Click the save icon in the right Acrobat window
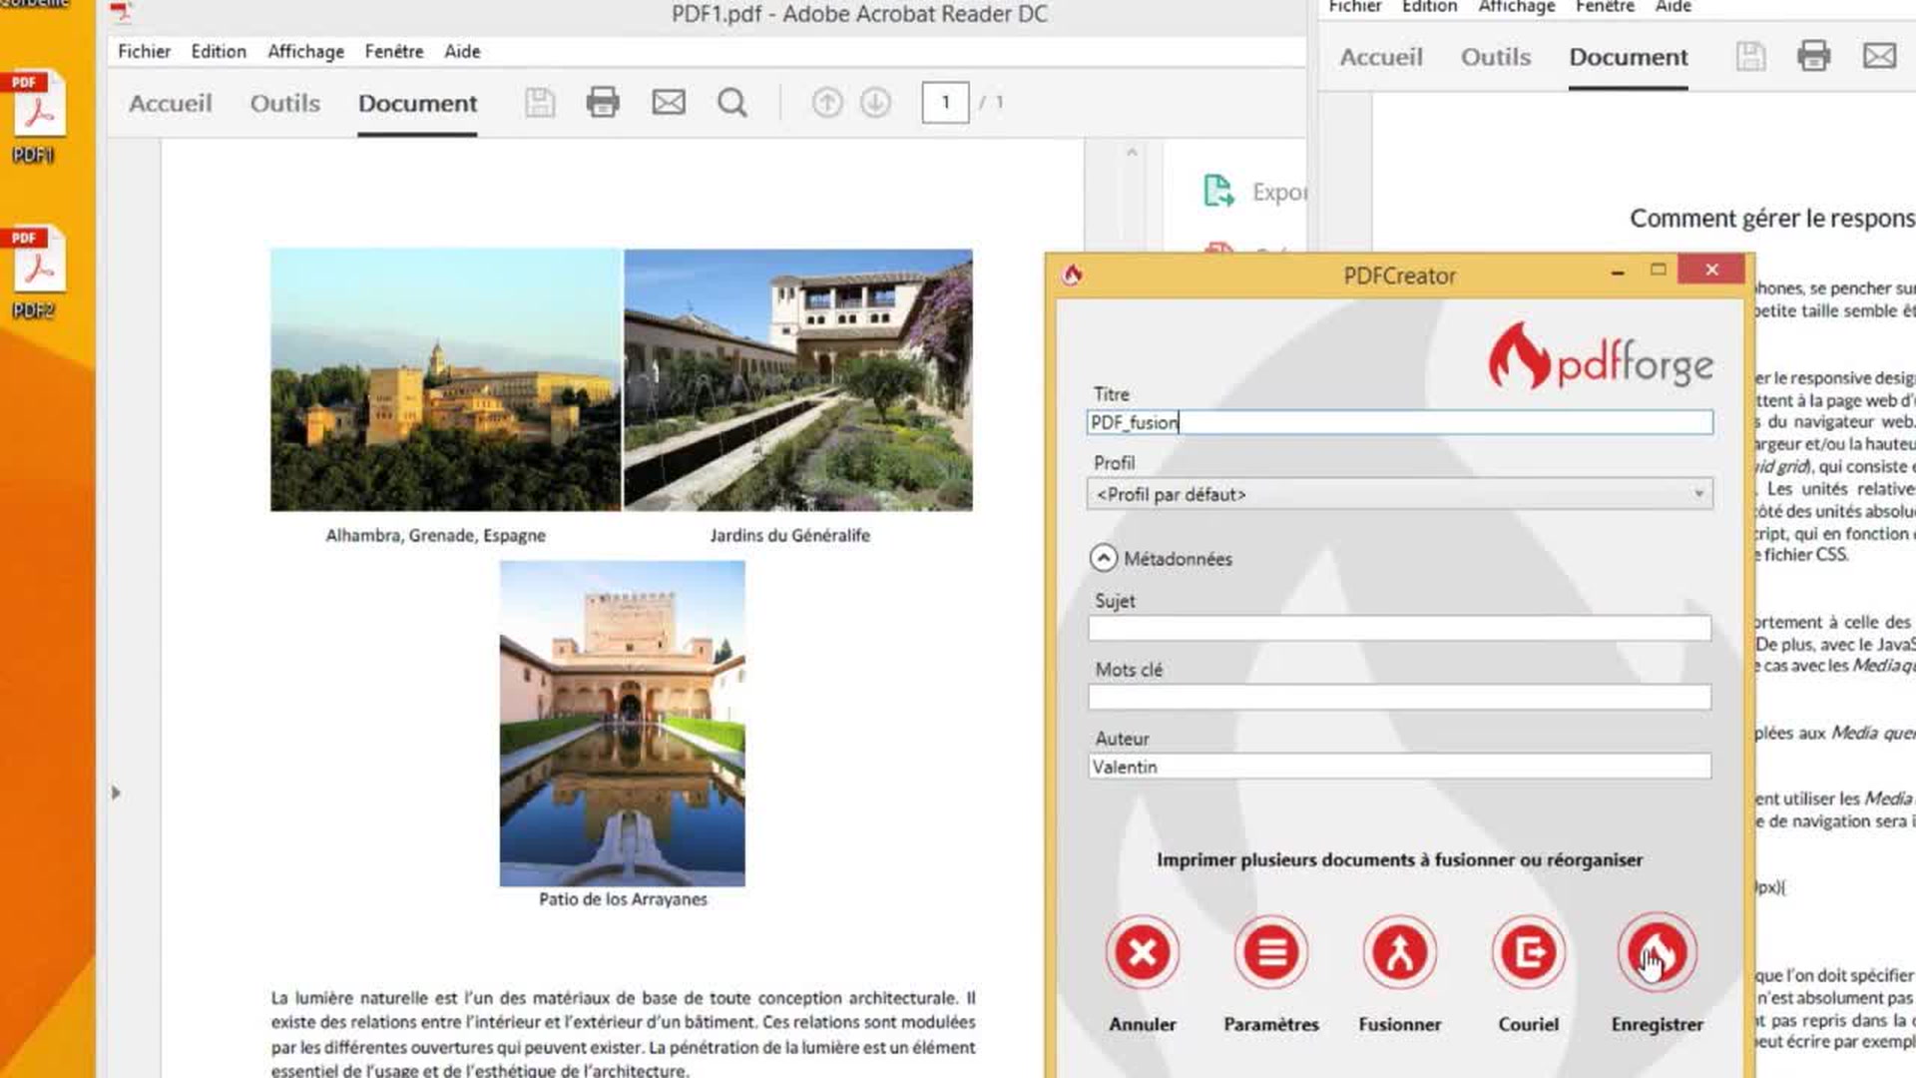Viewport: 1916px width, 1078px height. click(x=1748, y=57)
